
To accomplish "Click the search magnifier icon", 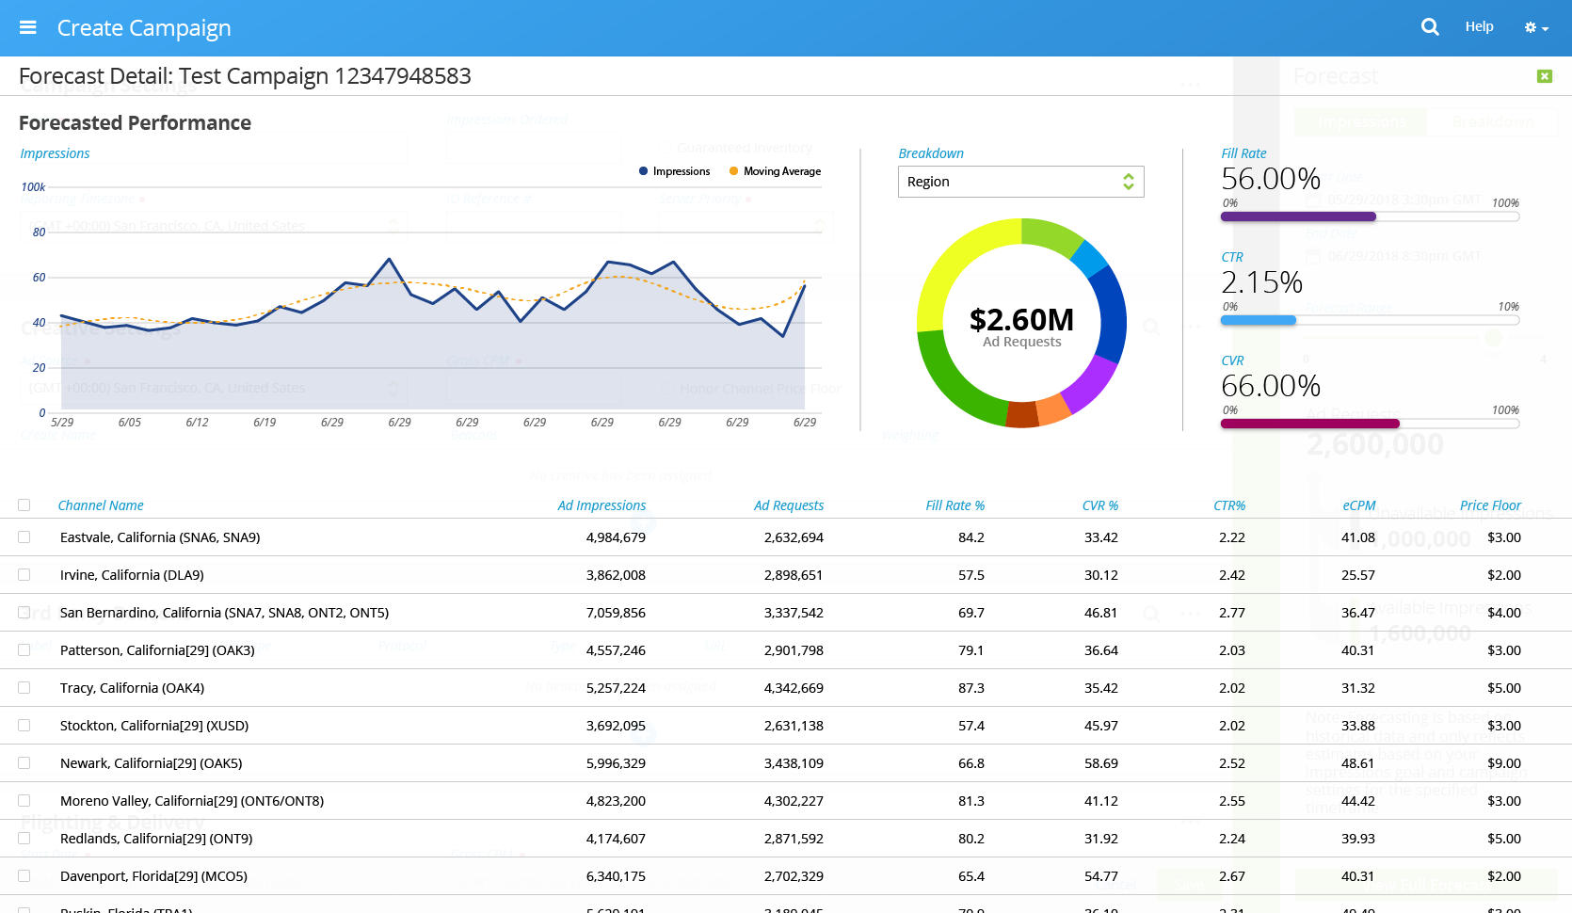I will click(x=1430, y=27).
